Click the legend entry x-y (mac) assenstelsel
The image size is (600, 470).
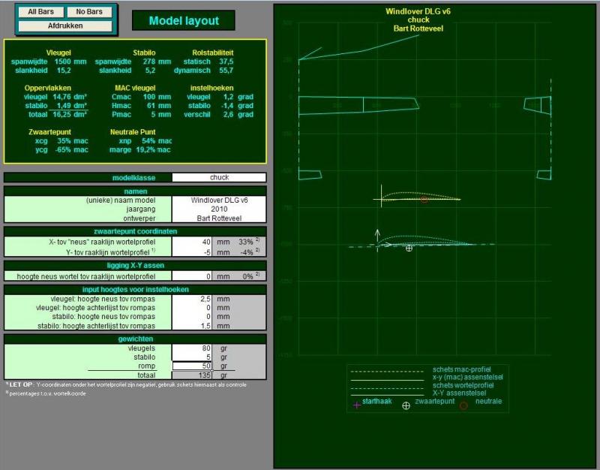tap(467, 378)
